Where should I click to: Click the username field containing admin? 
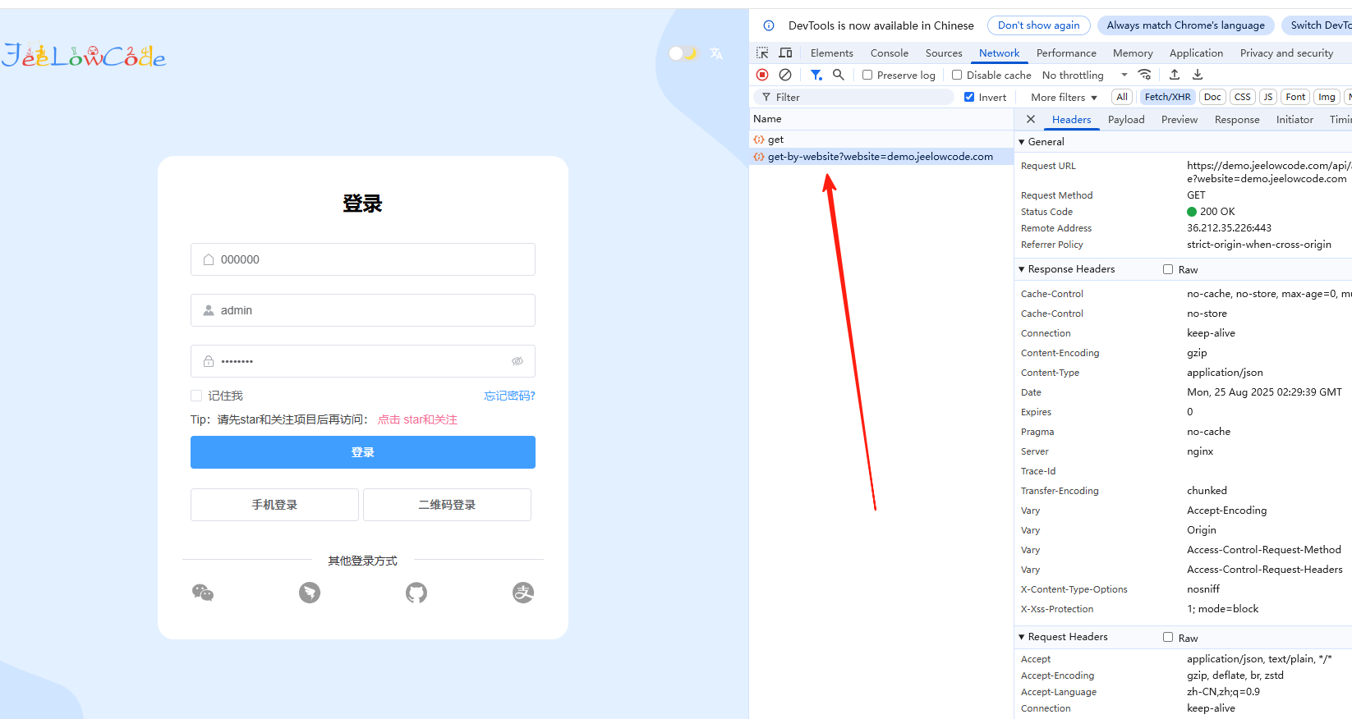(363, 310)
